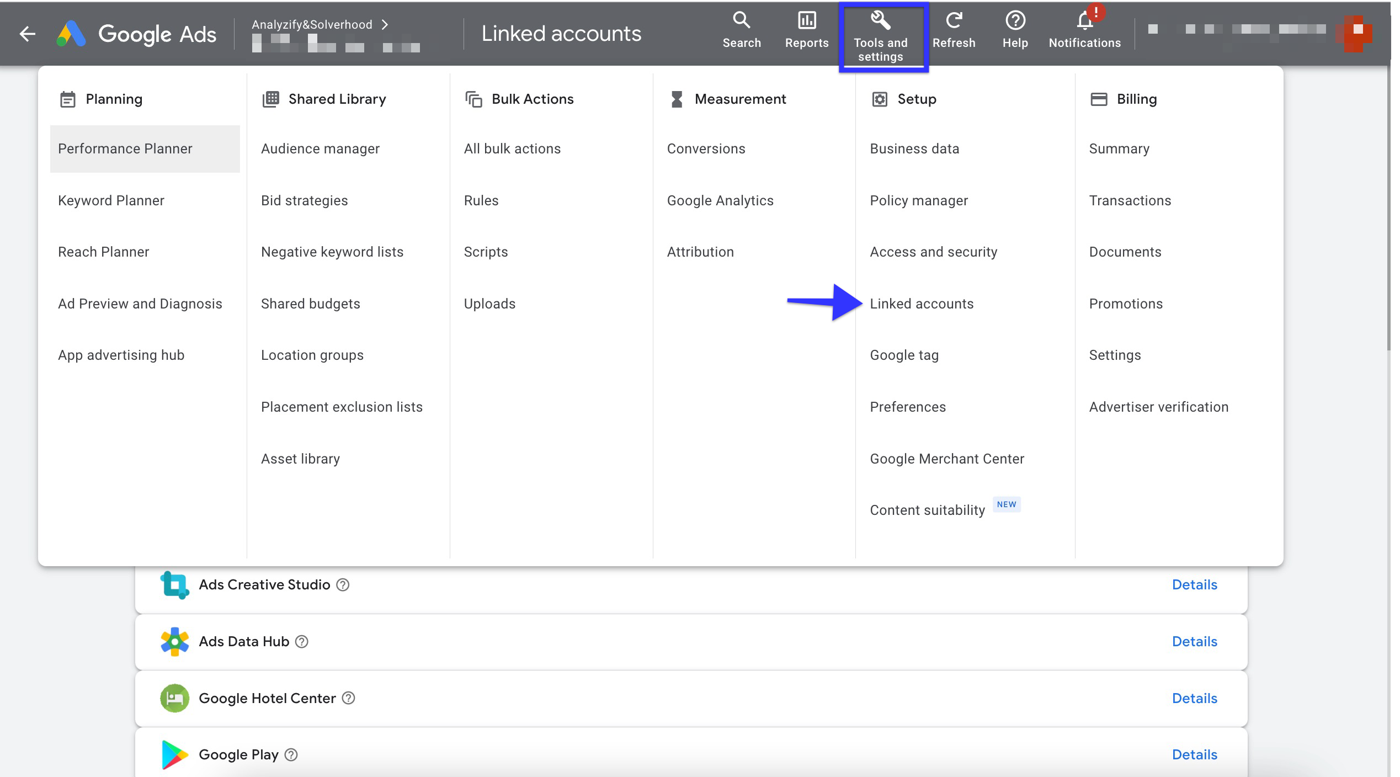Screen dimensions: 1400x777
Task: Select Bid strategies
Action: tap(304, 200)
